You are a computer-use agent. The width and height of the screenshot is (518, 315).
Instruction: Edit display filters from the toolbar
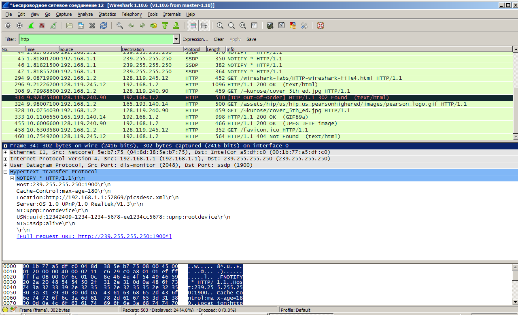click(282, 26)
